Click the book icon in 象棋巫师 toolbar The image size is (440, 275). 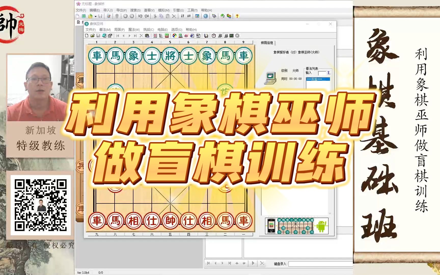206,36
